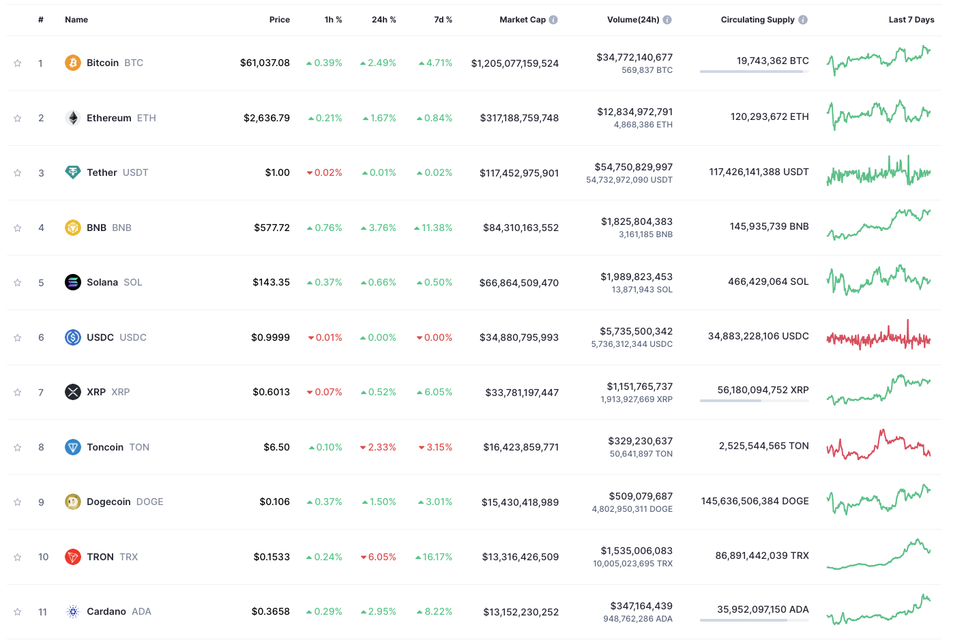
Task: Star USDC to add to watchlist
Action: (18, 337)
